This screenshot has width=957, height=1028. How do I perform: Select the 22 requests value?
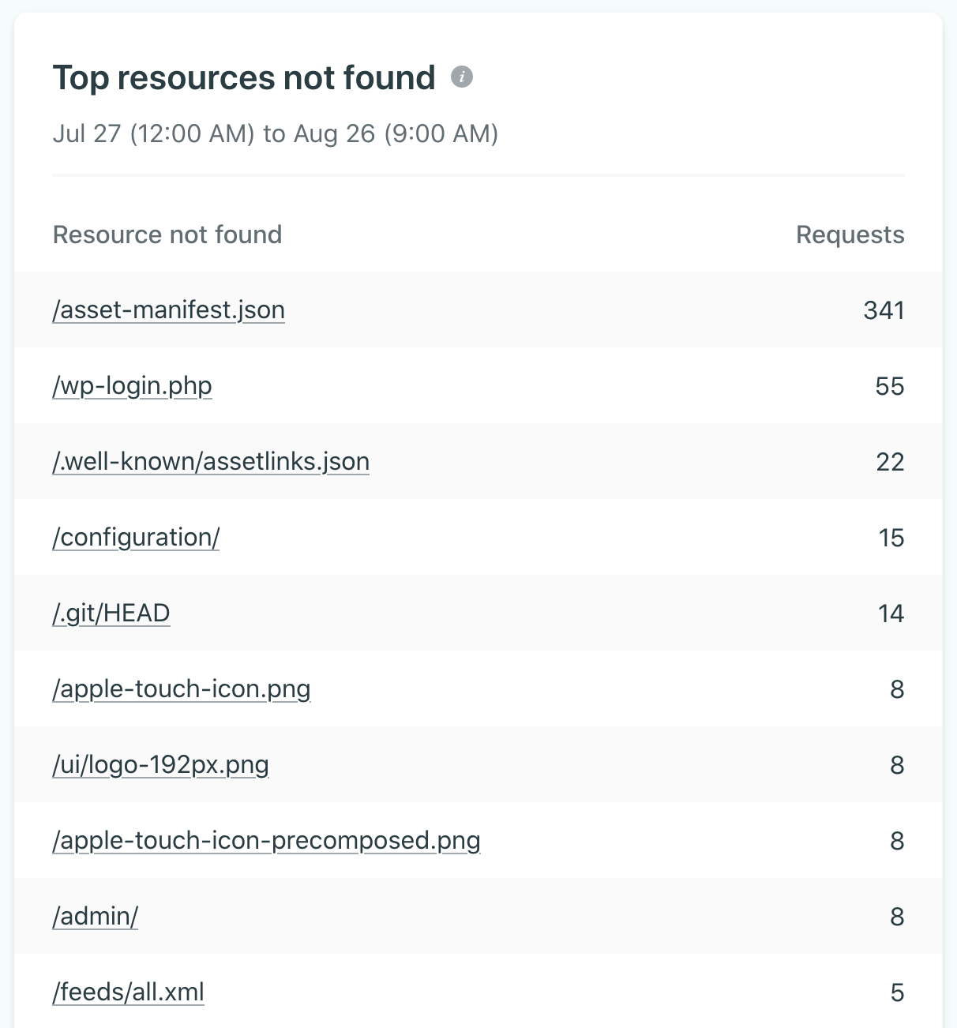tap(889, 462)
